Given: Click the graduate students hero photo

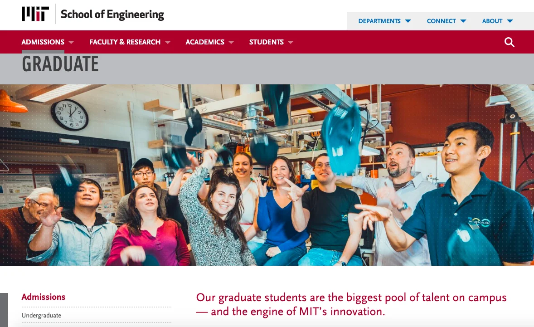Looking at the screenshot, I should coord(267,175).
